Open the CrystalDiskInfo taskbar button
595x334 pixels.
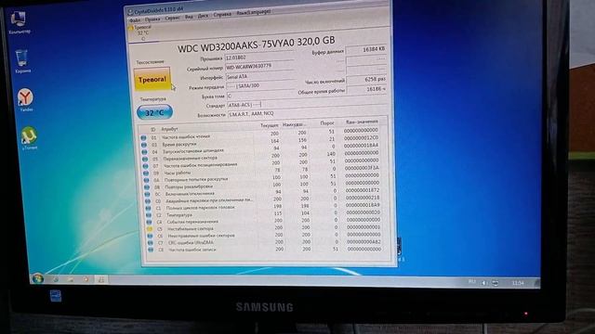101,279
